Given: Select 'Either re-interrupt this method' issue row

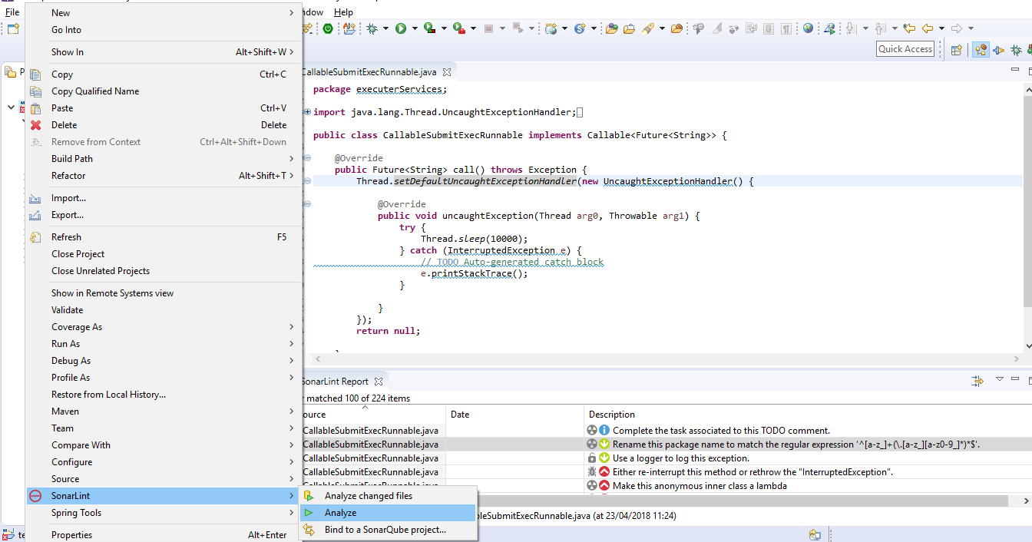Looking at the screenshot, I should click(x=665, y=472).
